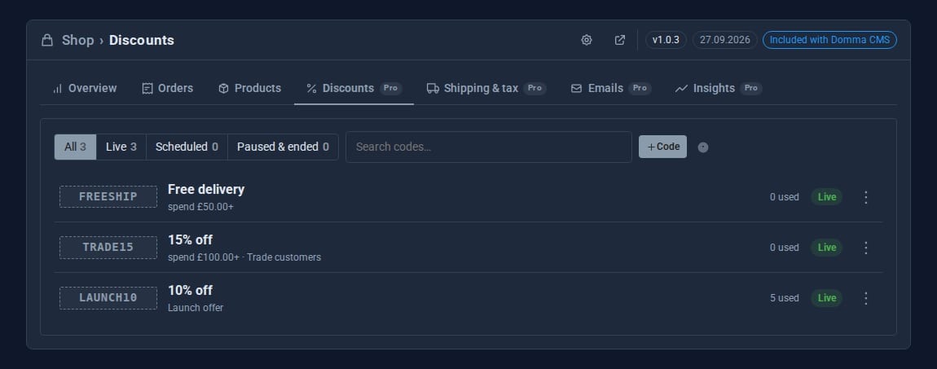This screenshot has height=369, width=937.
Task: Open the Free delivery discount
Action: tap(206, 189)
